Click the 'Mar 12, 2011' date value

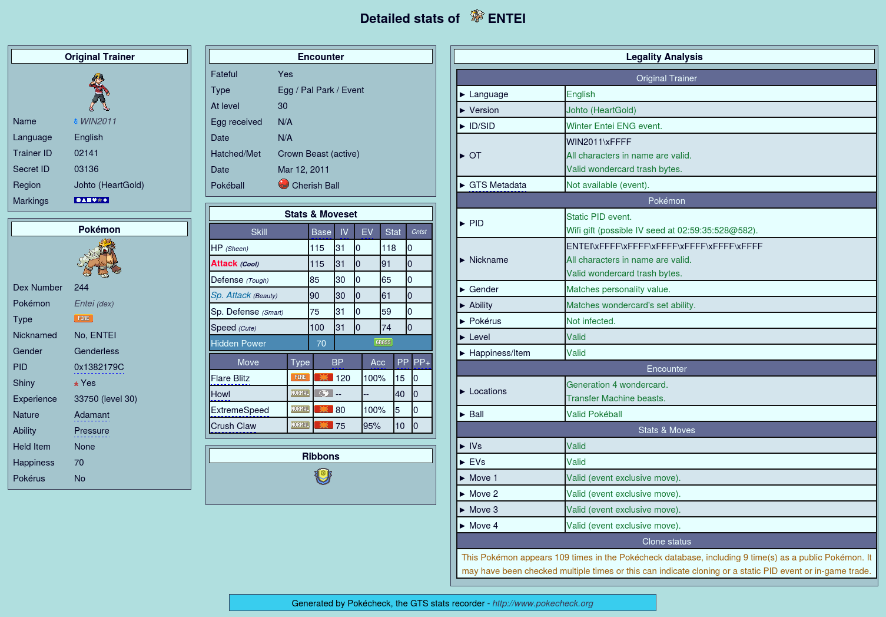point(303,170)
